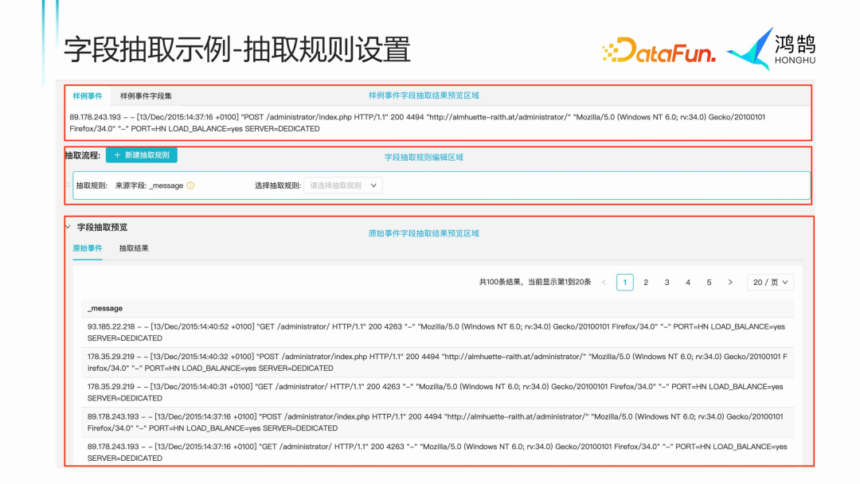The width and height of the screenshot is (860, 484).
Task: Collapse the 字段抽取预览 section
Action: [72, 227]
